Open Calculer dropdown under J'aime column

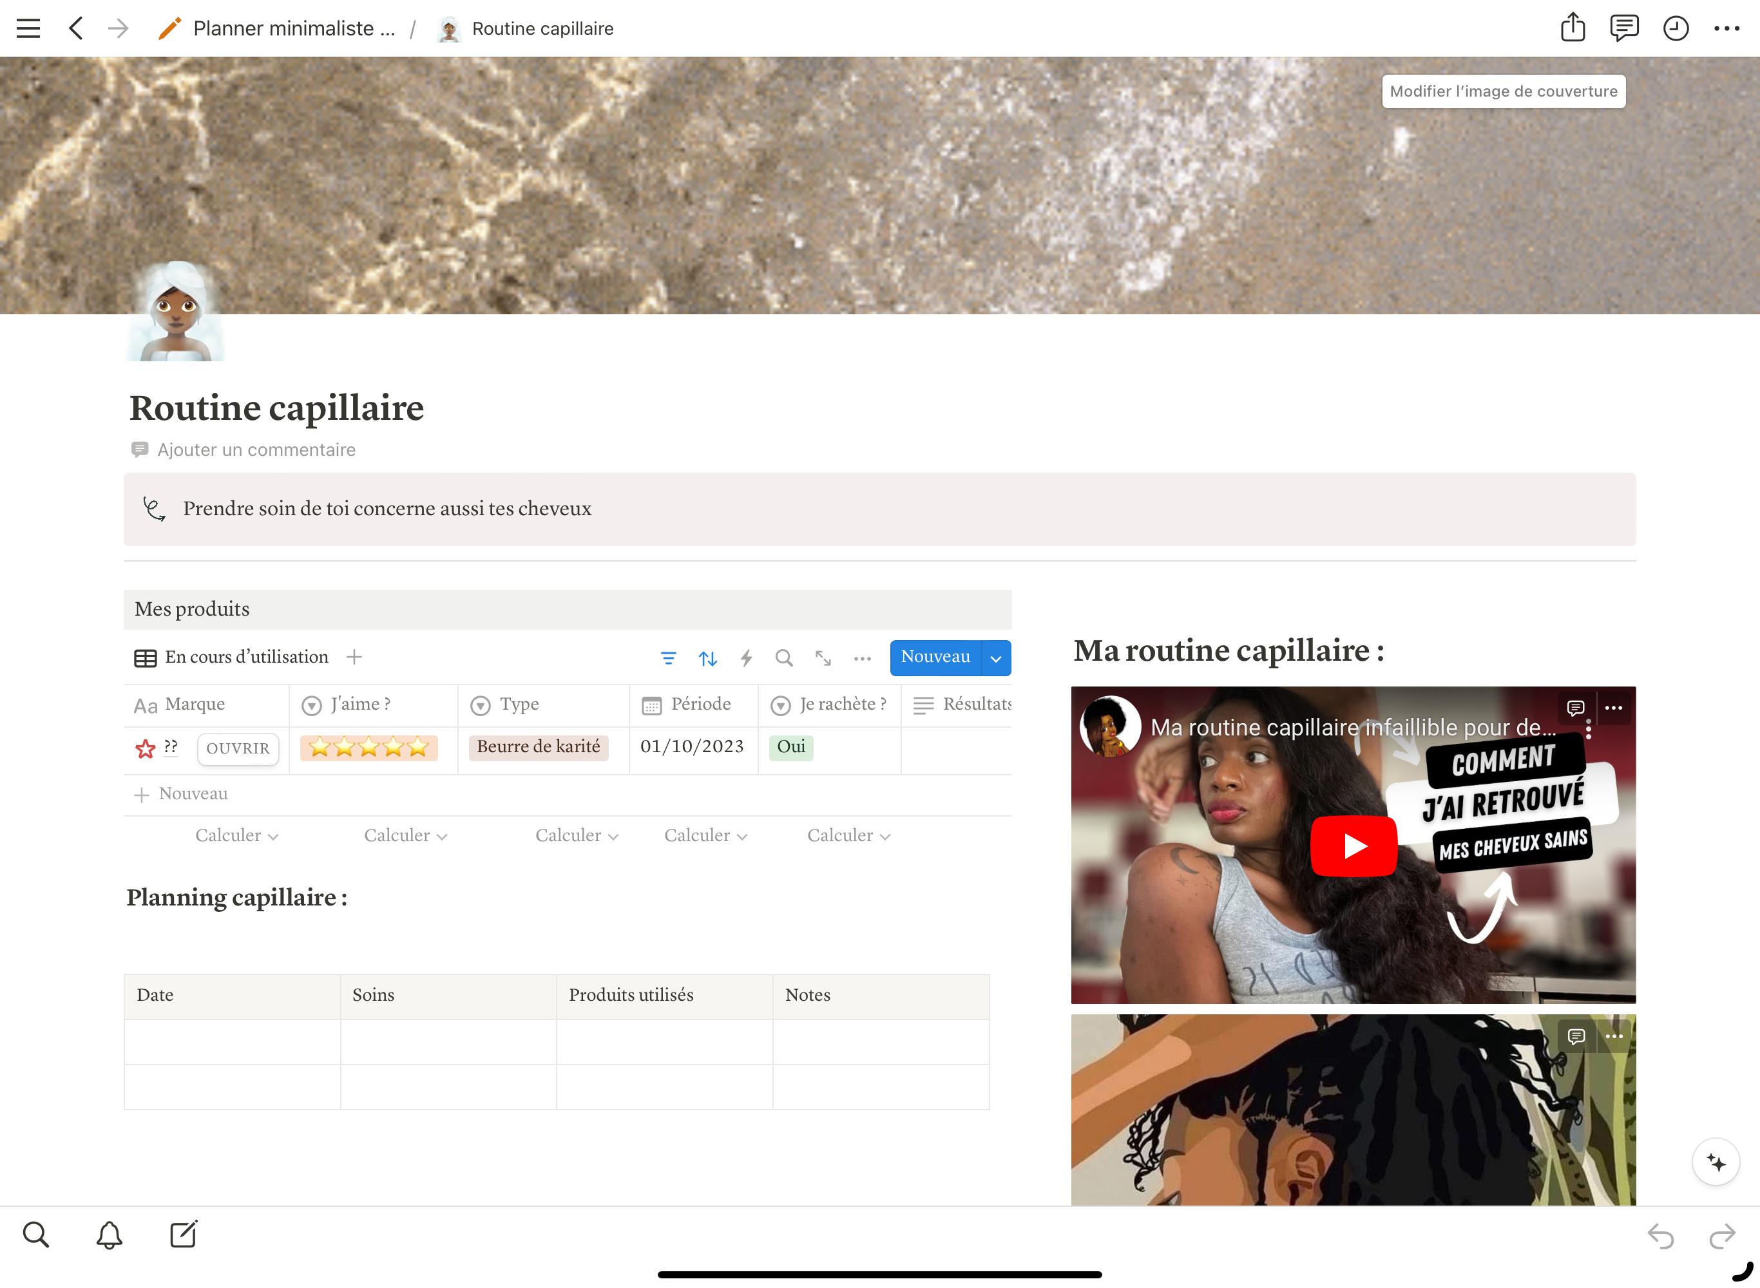point(405,836)
